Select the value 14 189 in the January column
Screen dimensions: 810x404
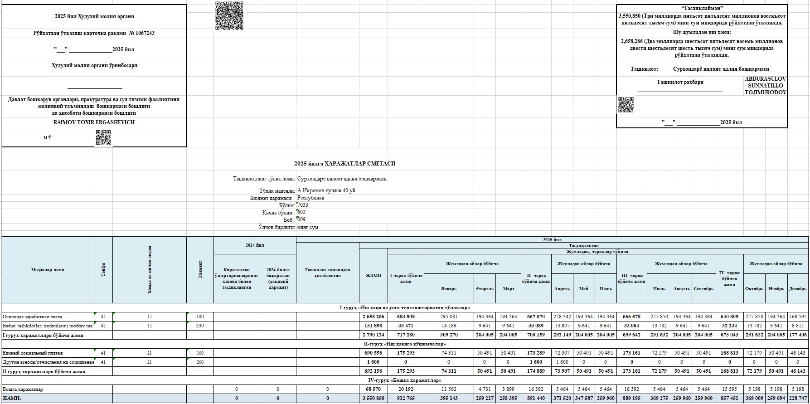(449, 326)
